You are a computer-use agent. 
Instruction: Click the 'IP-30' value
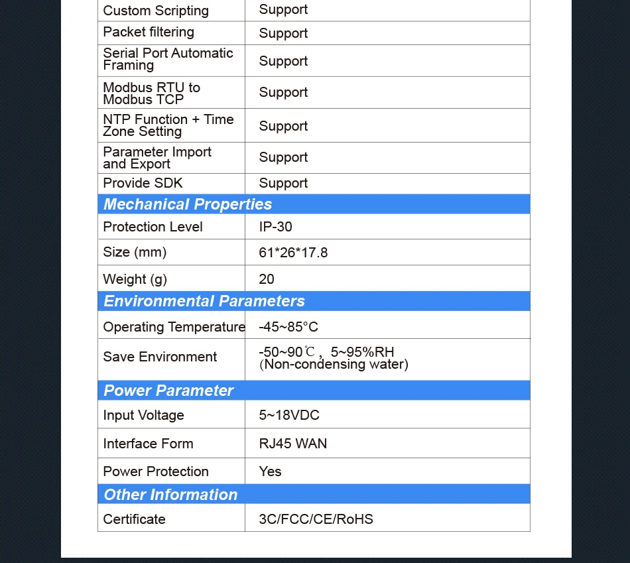[275, 227]
